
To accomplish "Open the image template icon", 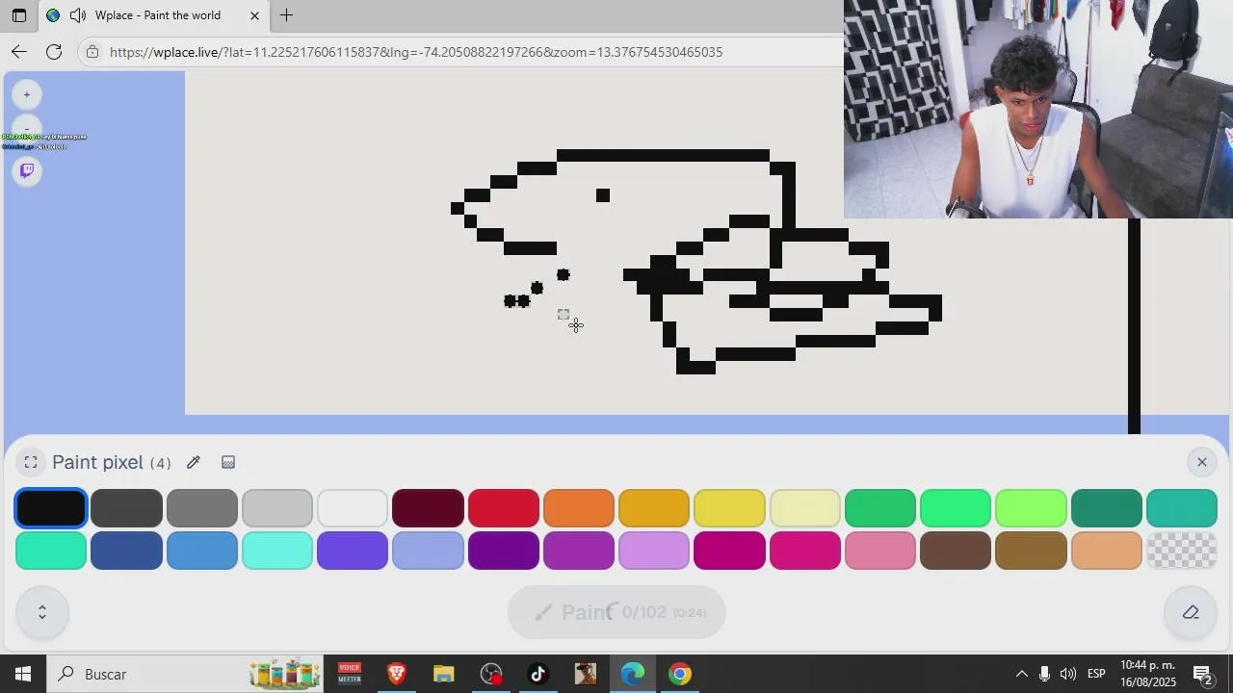I will click(x=228, y=463).
